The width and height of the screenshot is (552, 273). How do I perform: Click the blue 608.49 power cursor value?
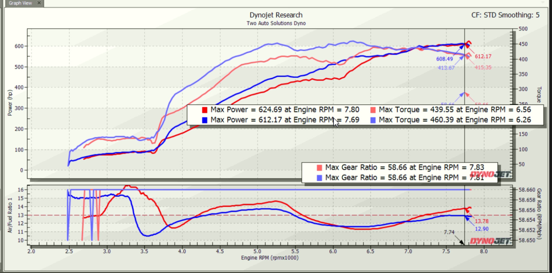tap(444, 59)
